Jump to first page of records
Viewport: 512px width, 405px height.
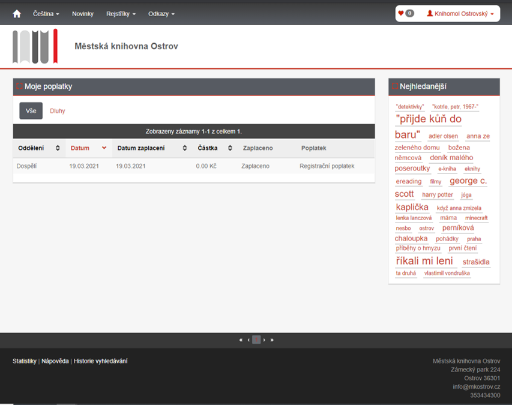(x=241, y=340)
